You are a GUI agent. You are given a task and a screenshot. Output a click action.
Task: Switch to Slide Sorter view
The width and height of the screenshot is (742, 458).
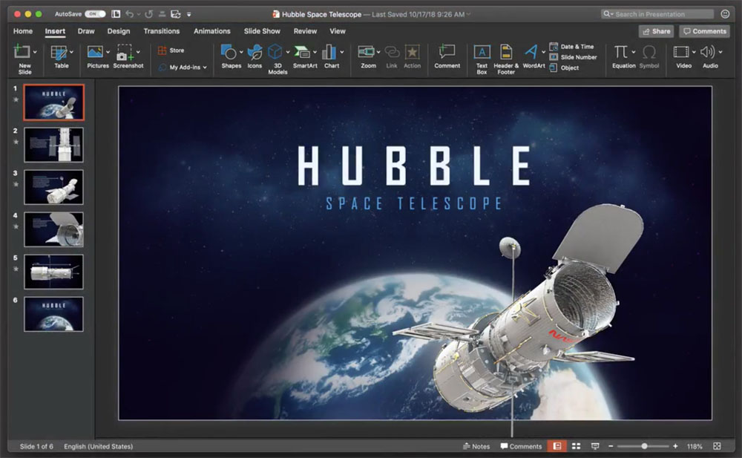pyautogui.click(x=576, y=446)
